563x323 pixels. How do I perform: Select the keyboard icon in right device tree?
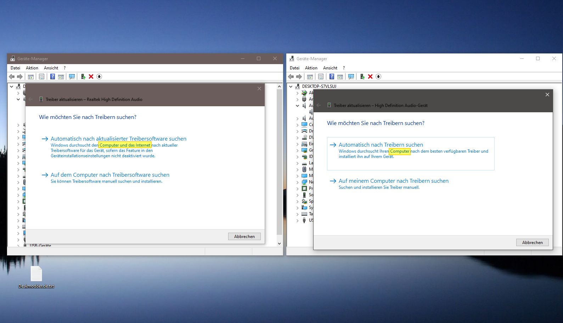304,214
